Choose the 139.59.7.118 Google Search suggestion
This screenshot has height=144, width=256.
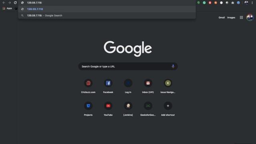107,16
